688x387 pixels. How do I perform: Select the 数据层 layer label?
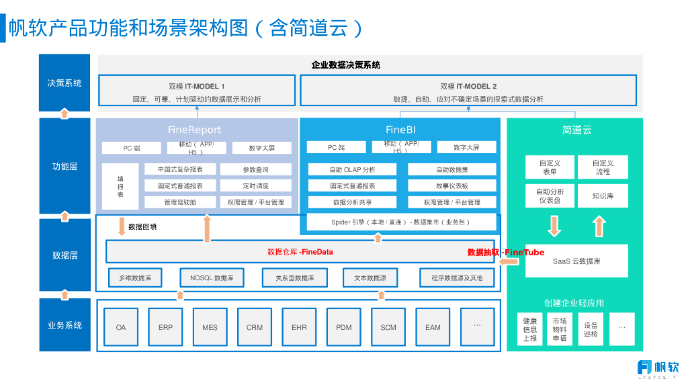64,255
